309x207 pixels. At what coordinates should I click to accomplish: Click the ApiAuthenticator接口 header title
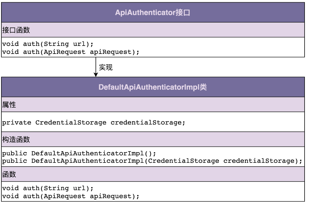pyautogui.click(x=153, y=13)
